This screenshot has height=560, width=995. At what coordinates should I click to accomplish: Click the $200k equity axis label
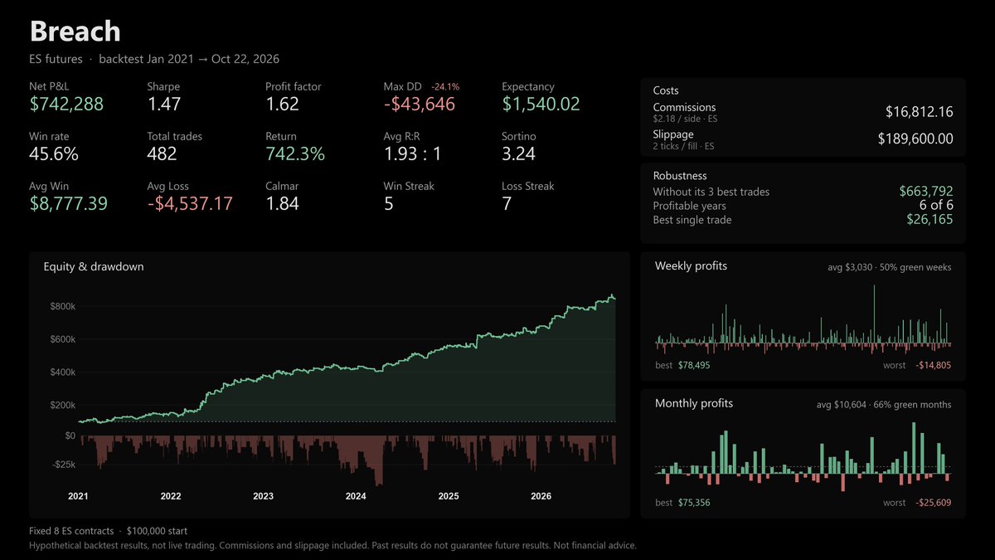pos(63,406)
